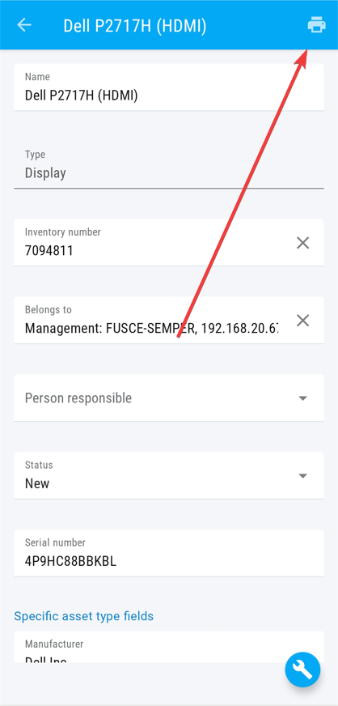Edit serial number 4P9HC88BBKBL
This screenshot has height=706, width=338.
click(x=70, y=561)
